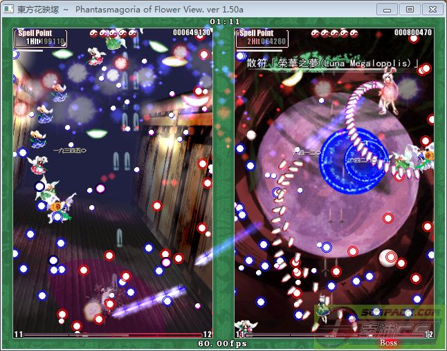Click the score popup '六四一二〇' in right field
The width and height of the screenshot is (447, 351).
[307, 153]
